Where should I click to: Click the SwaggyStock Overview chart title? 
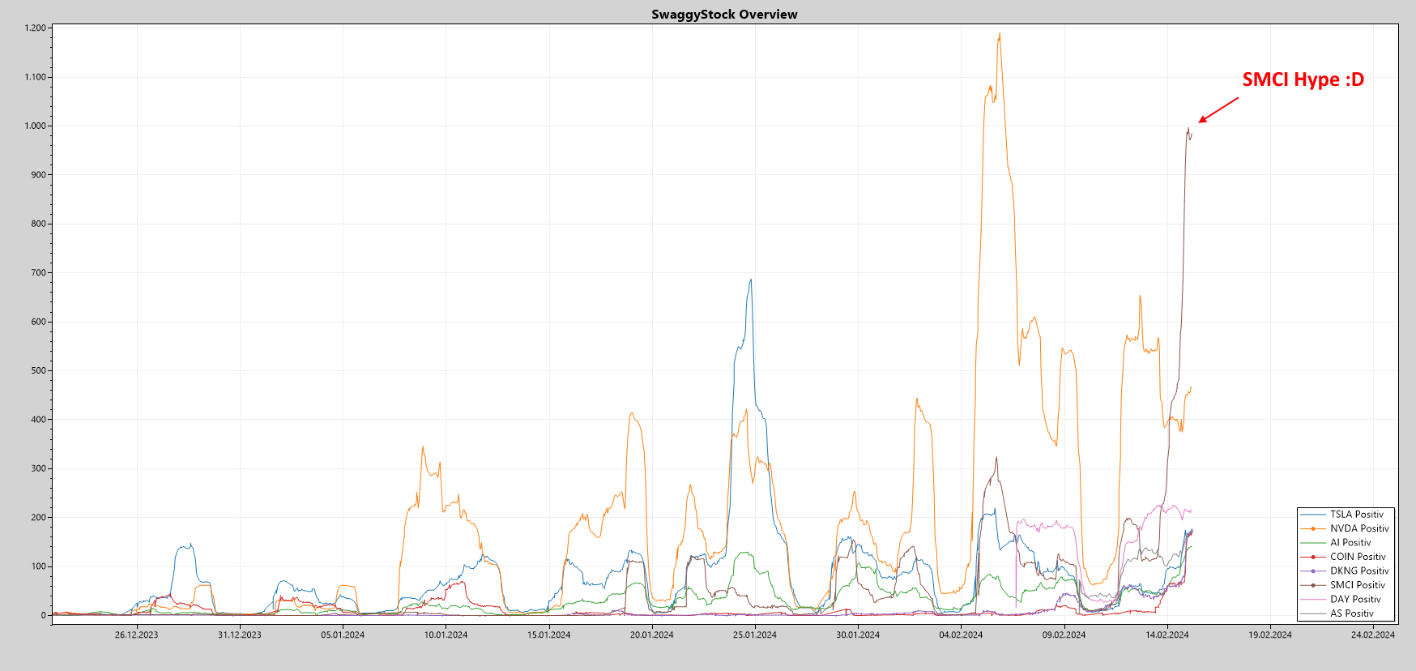724,15
